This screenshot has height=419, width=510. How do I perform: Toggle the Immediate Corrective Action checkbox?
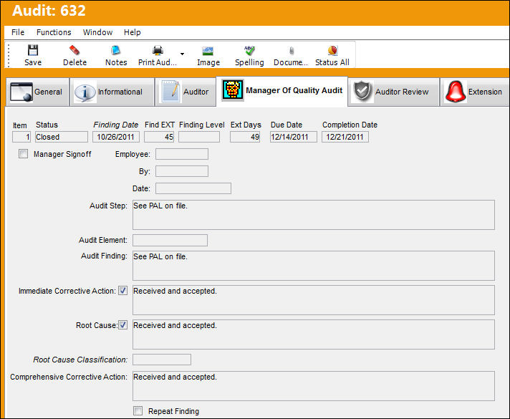[x=122, y=291]
